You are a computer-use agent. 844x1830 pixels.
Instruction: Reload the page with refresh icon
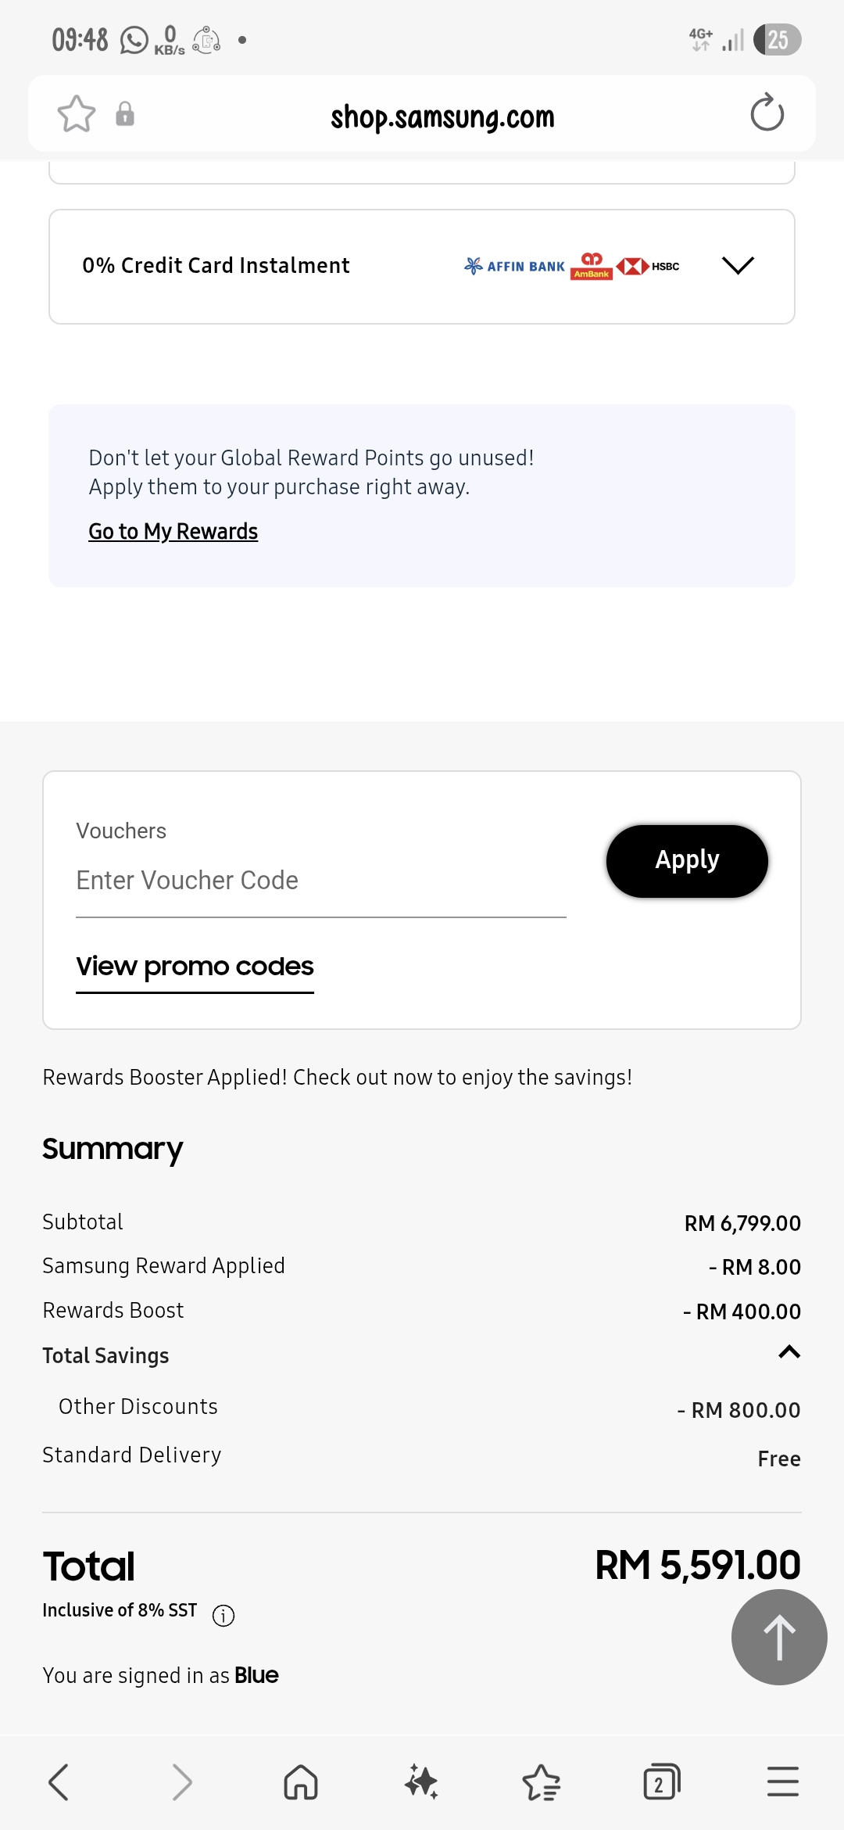(x=767, y=113)
